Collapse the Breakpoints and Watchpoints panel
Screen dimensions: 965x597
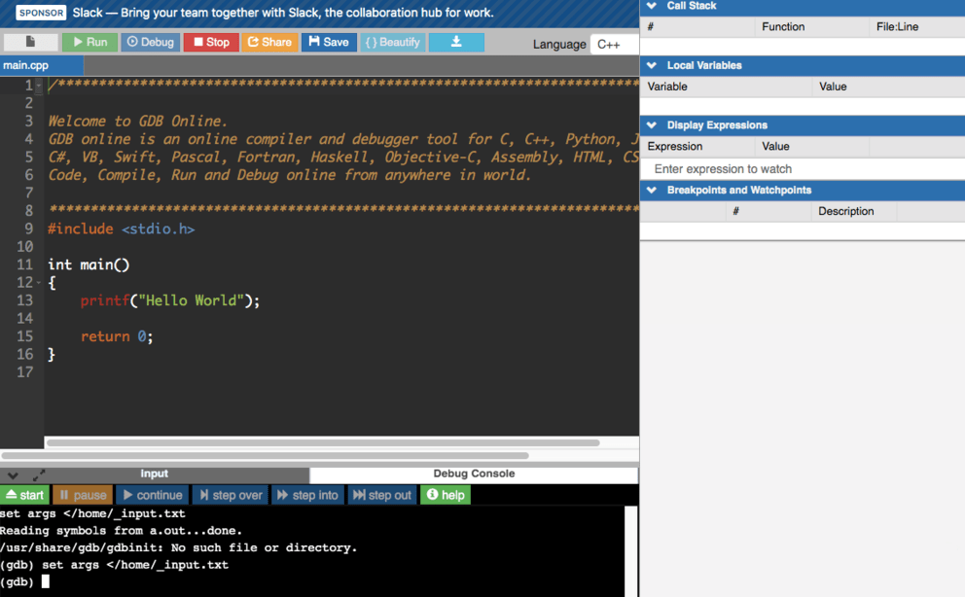tap(651, 190)
